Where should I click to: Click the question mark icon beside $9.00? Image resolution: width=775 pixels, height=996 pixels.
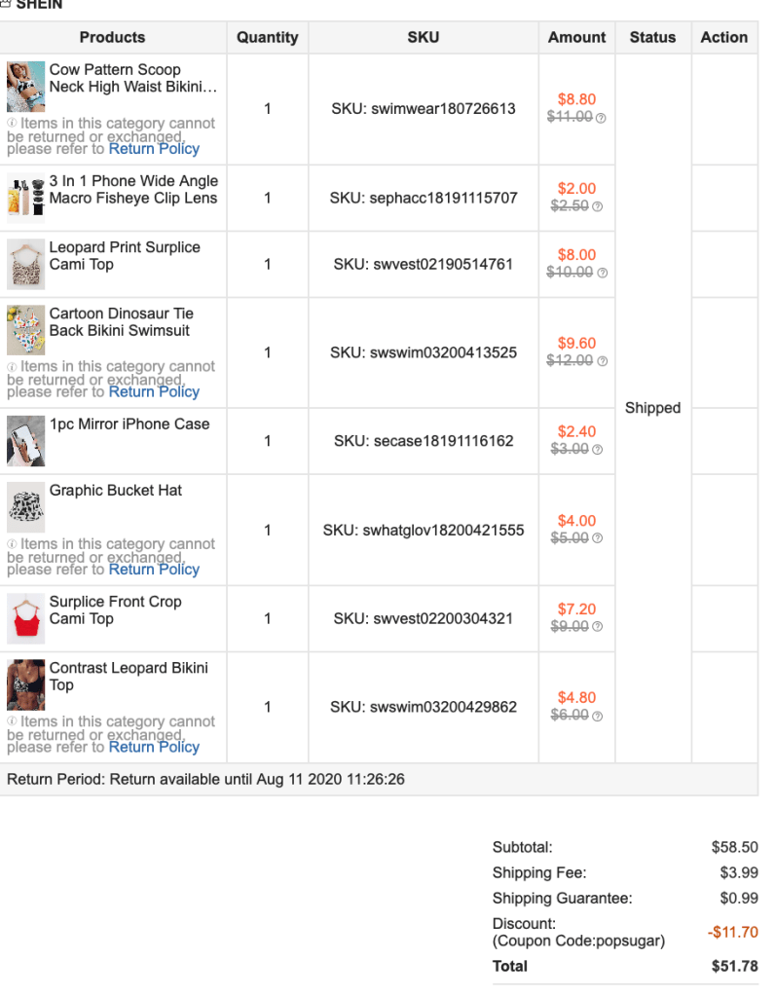click(597, 627)
